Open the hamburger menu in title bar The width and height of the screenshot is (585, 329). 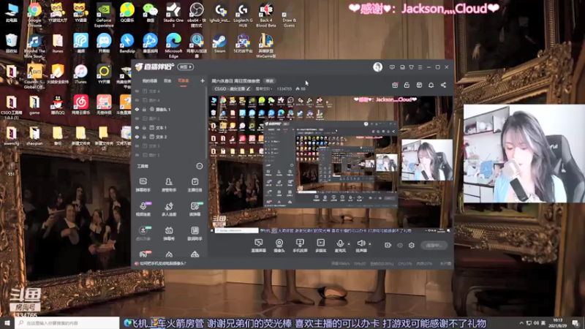(420, 67)
